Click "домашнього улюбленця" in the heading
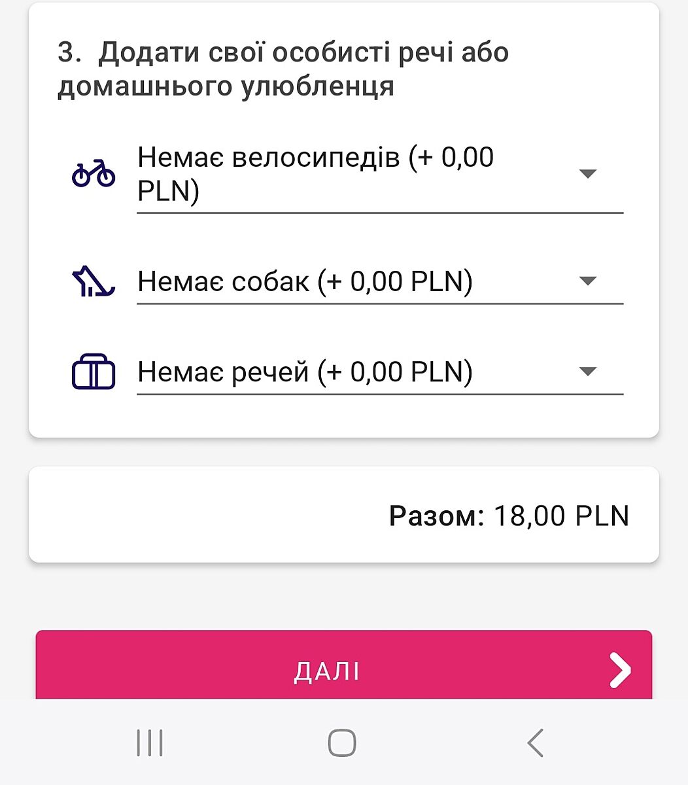Viewport: 688px width, 785px height. pos(226,86)
